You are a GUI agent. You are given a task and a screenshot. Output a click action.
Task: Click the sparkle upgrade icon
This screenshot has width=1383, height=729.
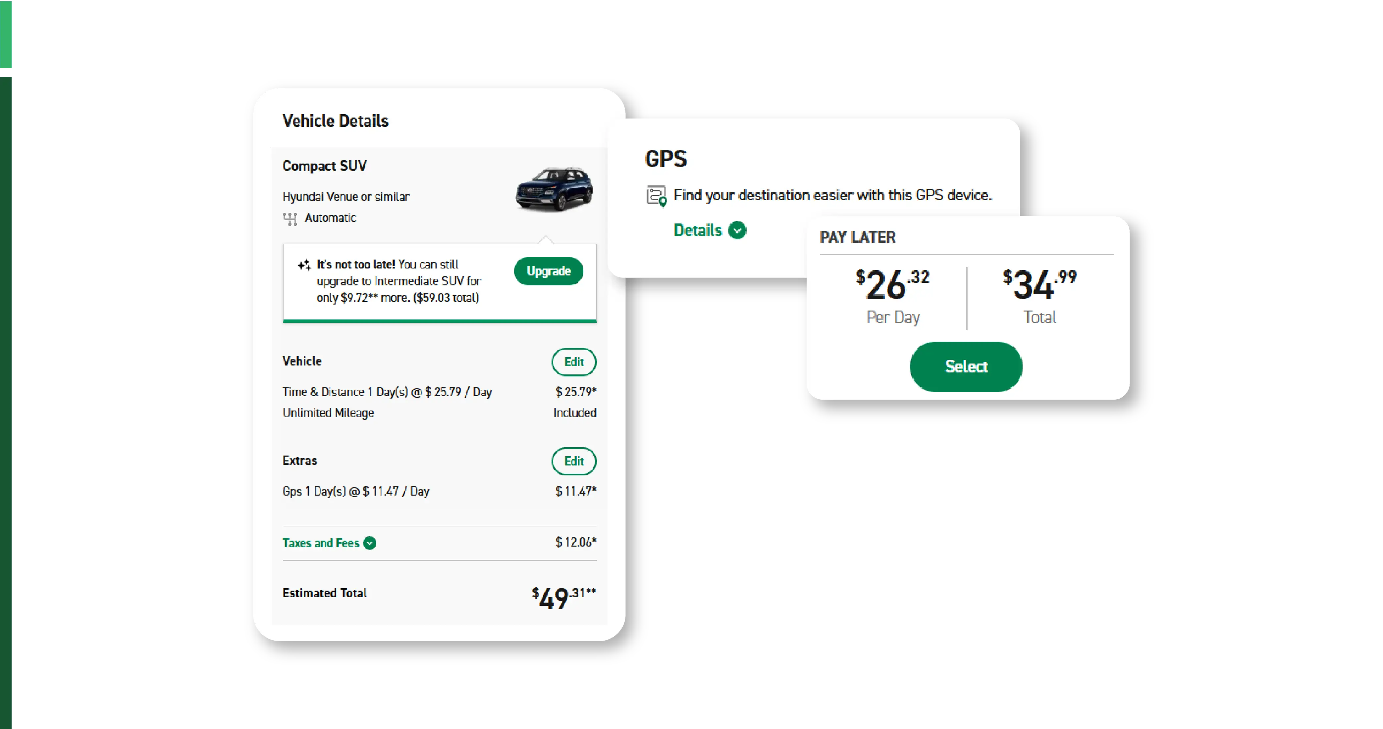tap(304, 265)
